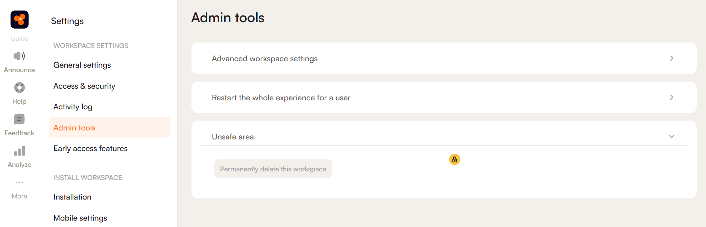Click the More ellipsis icon
706x227 pixels.
click(x=19, y=183)
